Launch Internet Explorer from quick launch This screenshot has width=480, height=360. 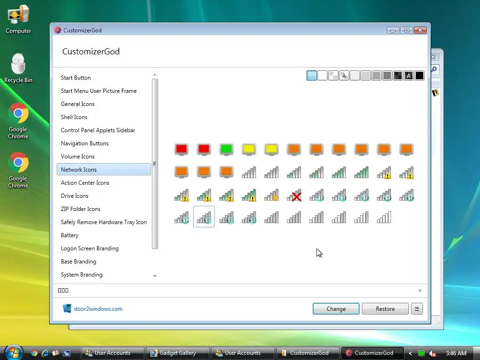pyautogui.click(x=45, y=353)
